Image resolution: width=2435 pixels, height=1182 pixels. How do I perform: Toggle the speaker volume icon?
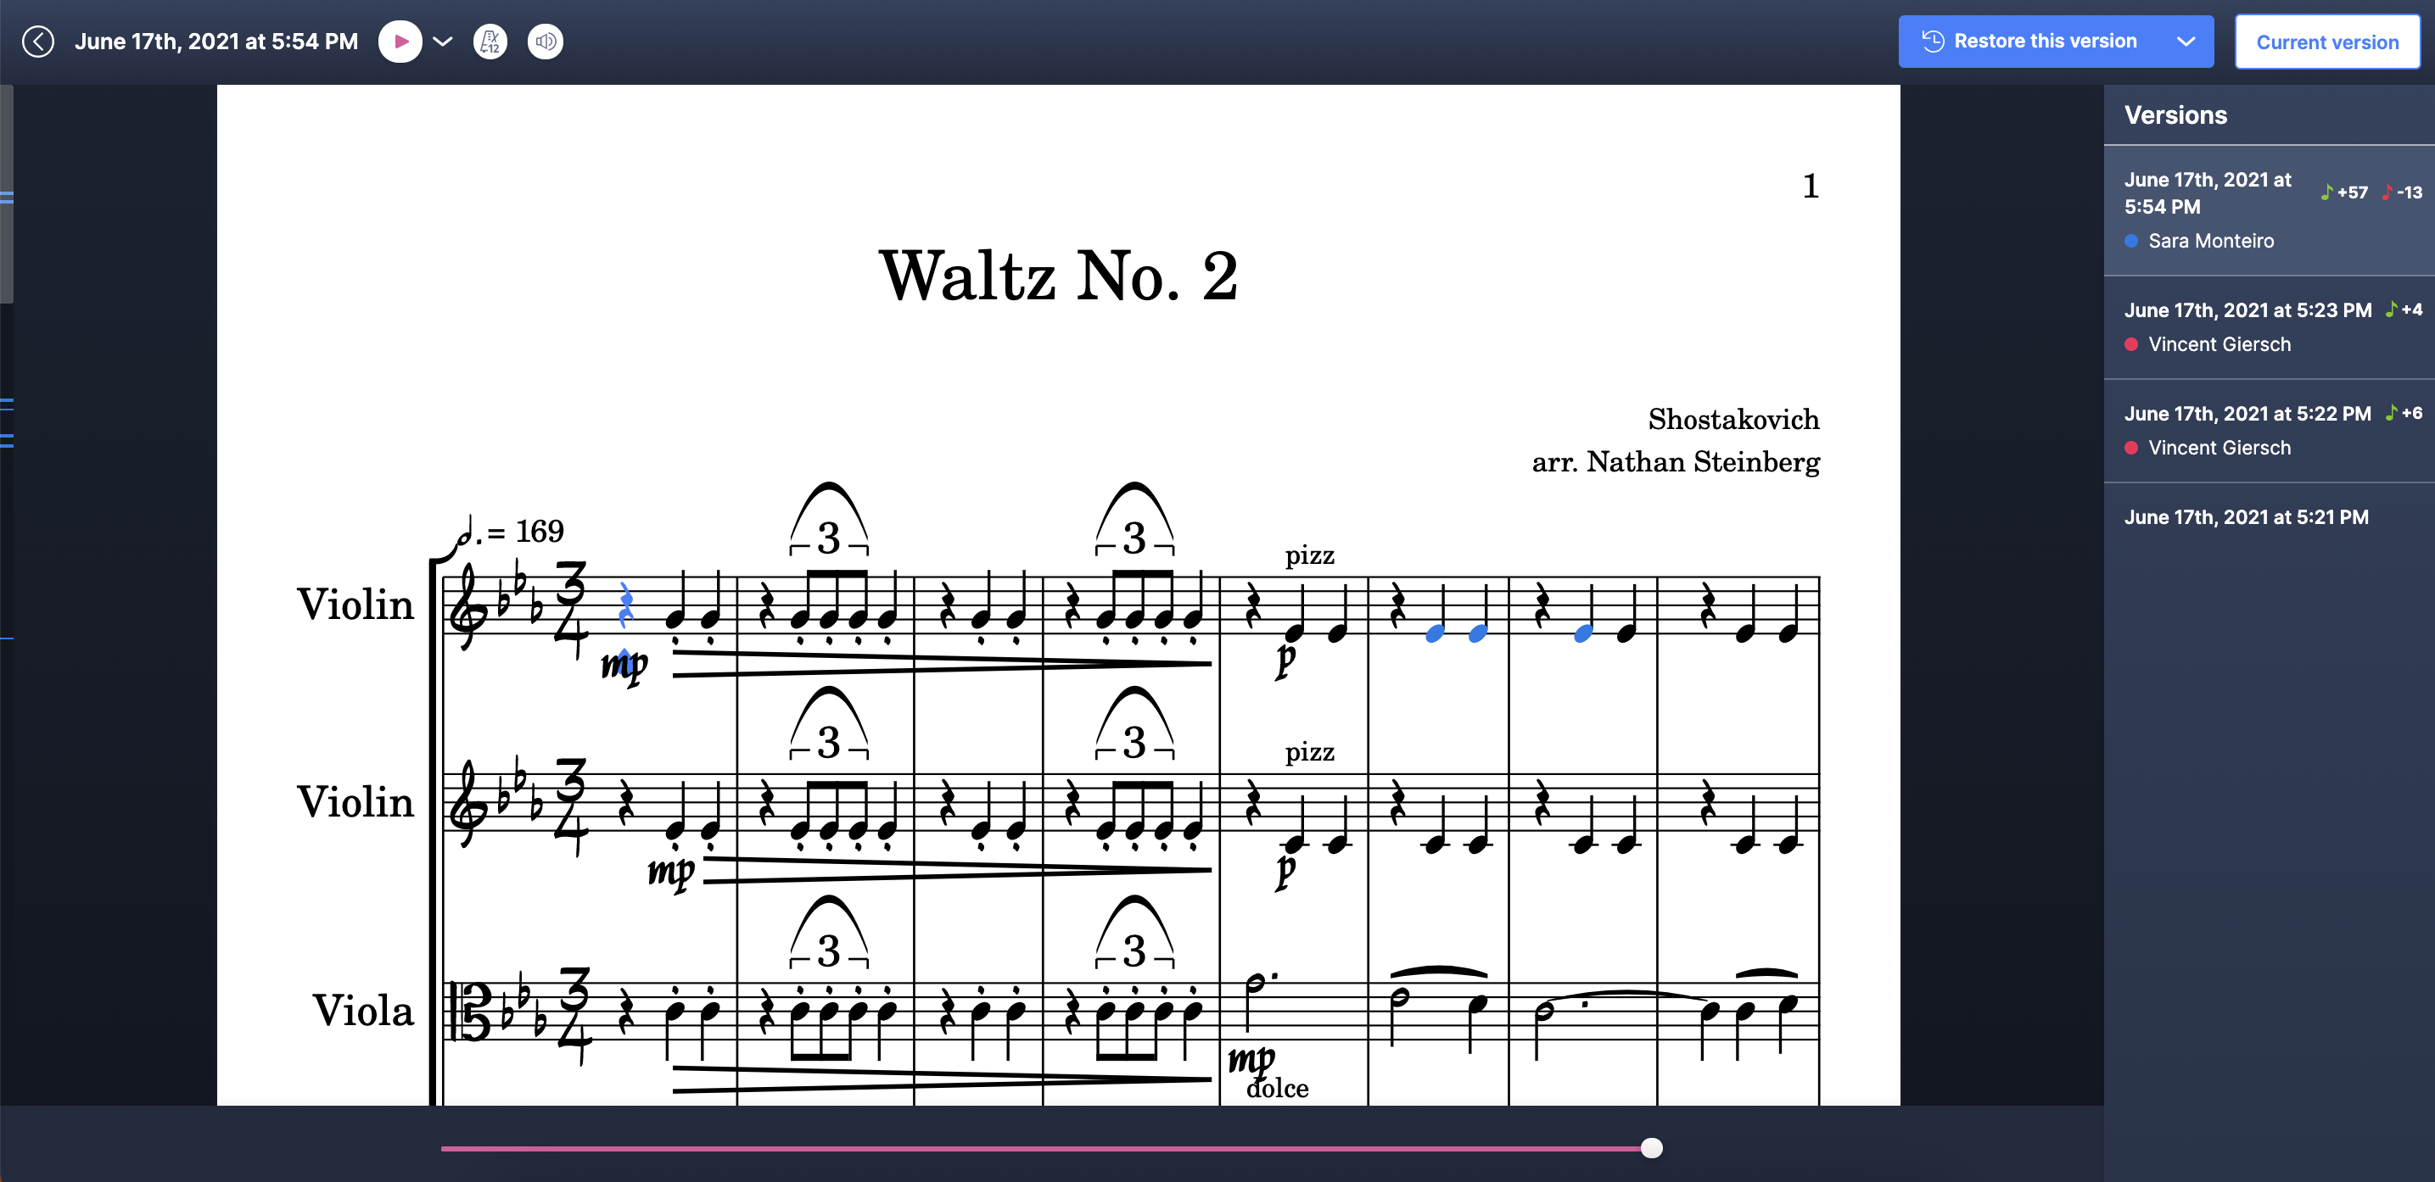tap(546, 42)
